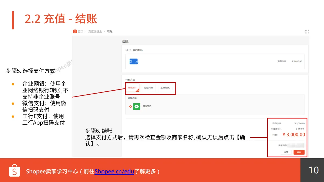Open the 手续费 help question mark
Viewport: 324px width, 182px height.
point(279,129)
